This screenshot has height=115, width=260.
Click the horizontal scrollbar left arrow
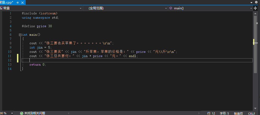tap(69, 113)
